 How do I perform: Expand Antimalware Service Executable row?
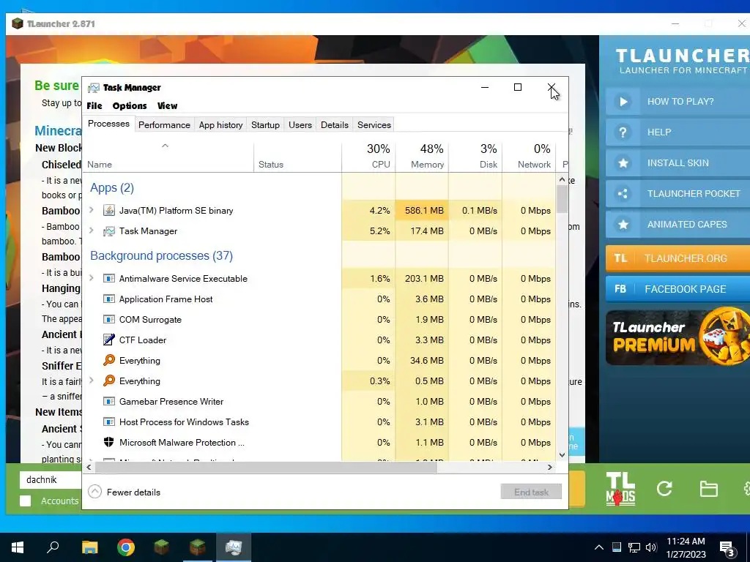point(92,278)
